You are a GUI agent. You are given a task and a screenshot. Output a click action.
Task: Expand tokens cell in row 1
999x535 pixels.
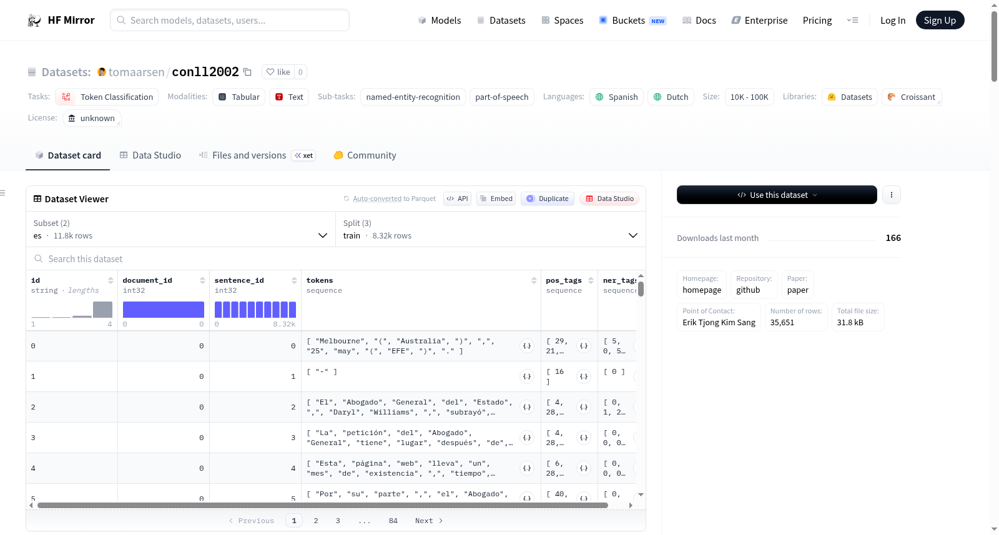tap(527, 376)
